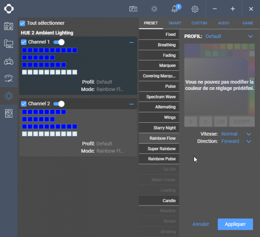Select the Super Rainbow preset mode
This screenshot has width=260, height=237.
[x=159, y=149]
